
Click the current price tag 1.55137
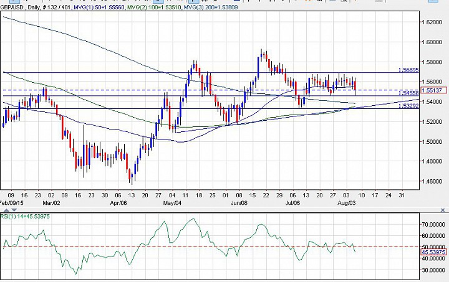pos(434,90)
